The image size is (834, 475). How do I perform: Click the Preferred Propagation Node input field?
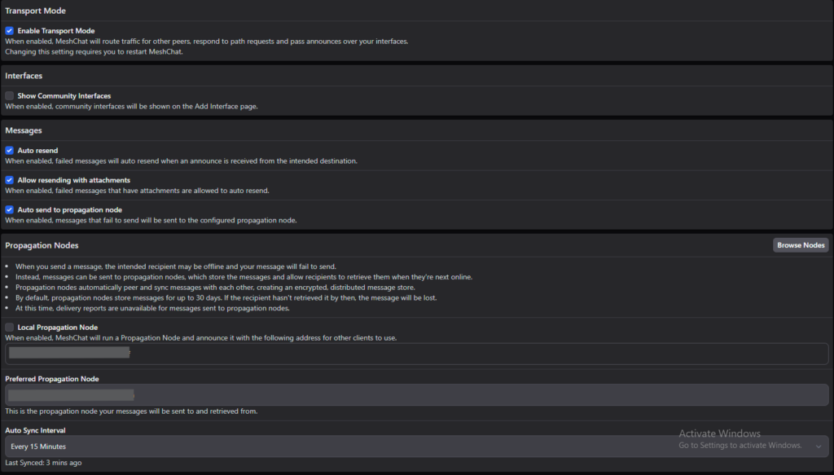417,395
